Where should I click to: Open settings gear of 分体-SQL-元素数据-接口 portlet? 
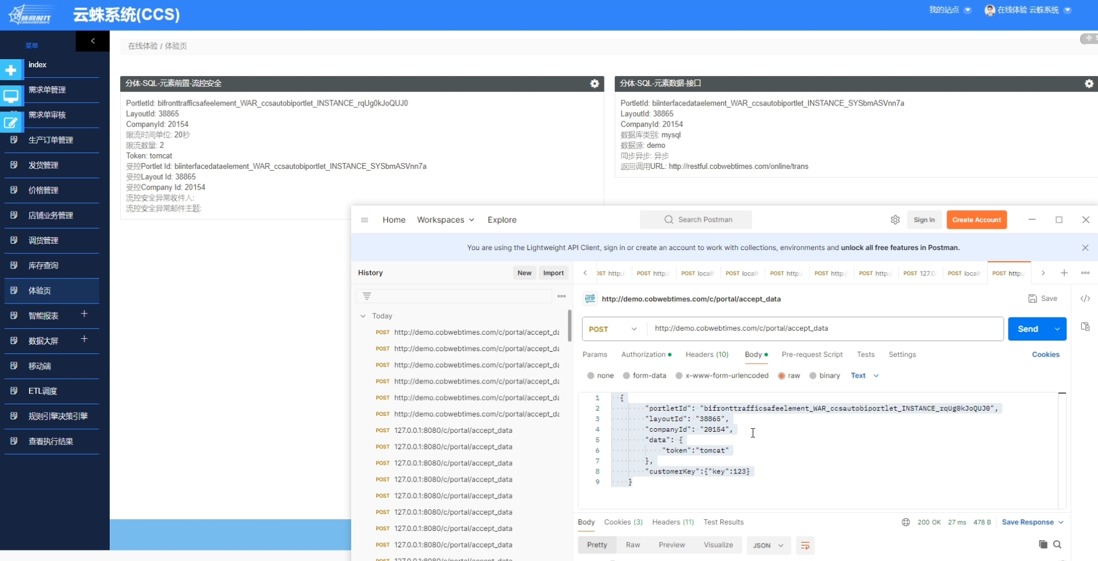point(1089,84)
